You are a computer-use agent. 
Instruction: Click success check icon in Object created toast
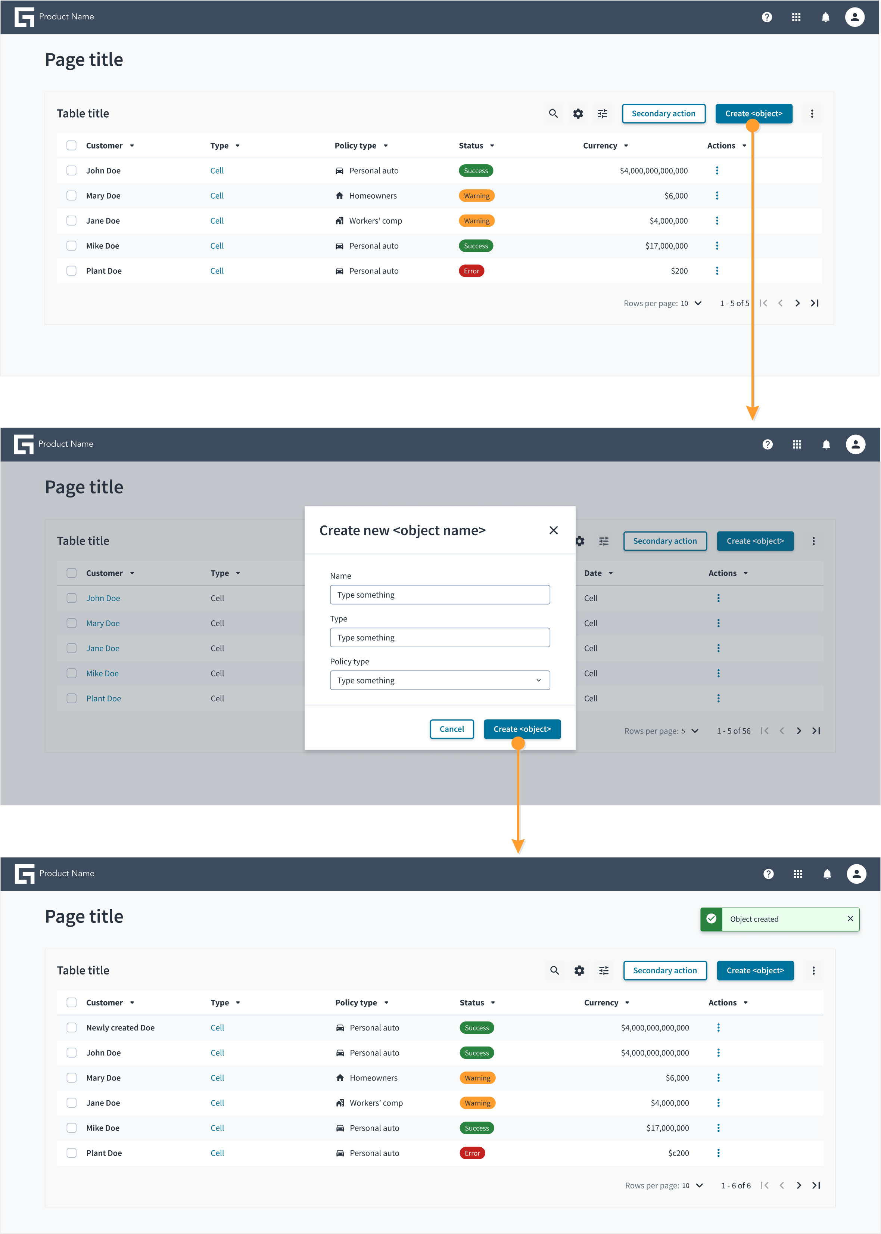(711, 919)
